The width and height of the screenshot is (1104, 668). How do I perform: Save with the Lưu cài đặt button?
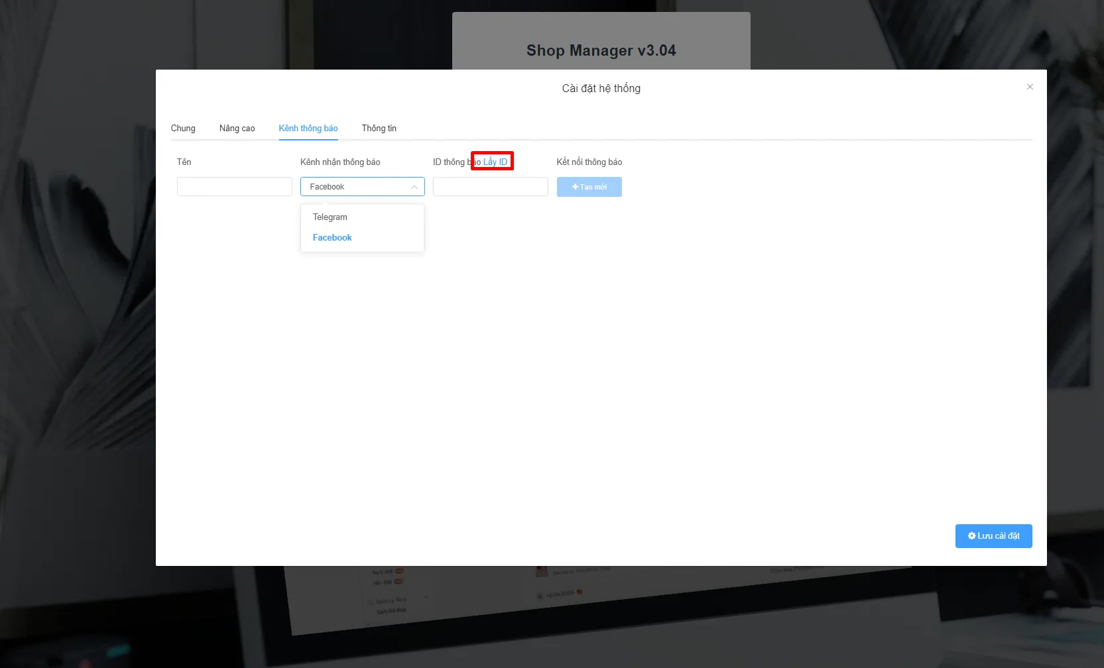pos(994,536)
